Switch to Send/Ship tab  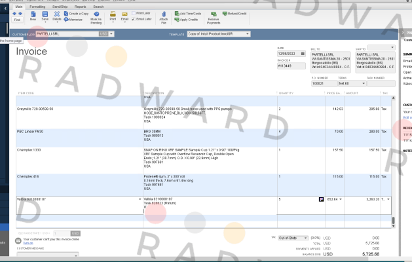(x=60, y=7)
